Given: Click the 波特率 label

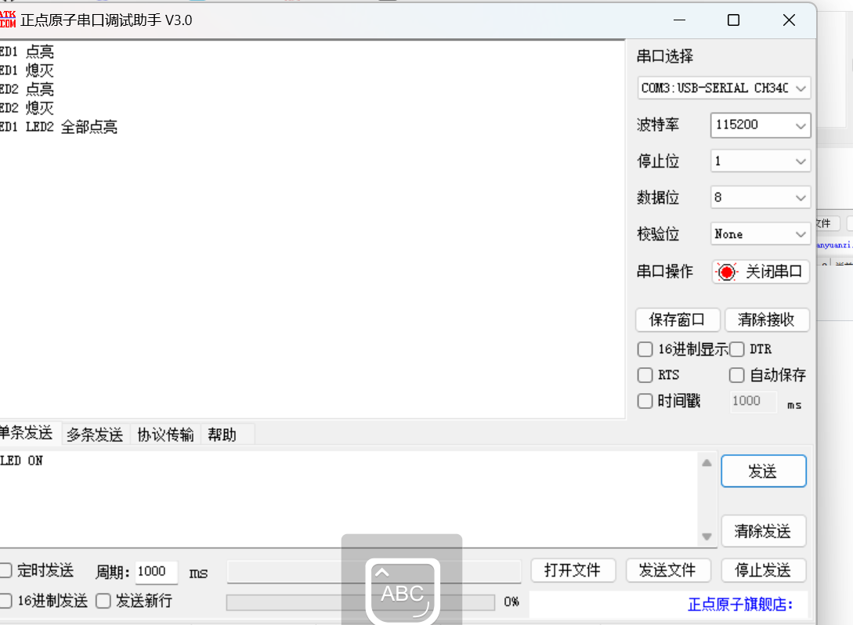Looking at the screenshot, I should (x=658, y=125).
